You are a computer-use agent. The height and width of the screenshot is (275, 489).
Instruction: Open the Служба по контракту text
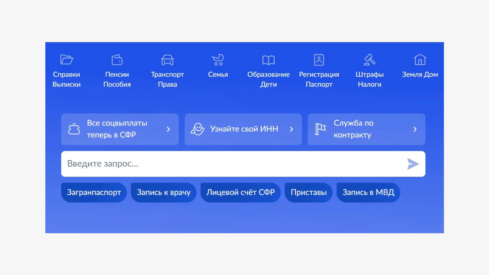pyautogui.click(x=354, y=129)
